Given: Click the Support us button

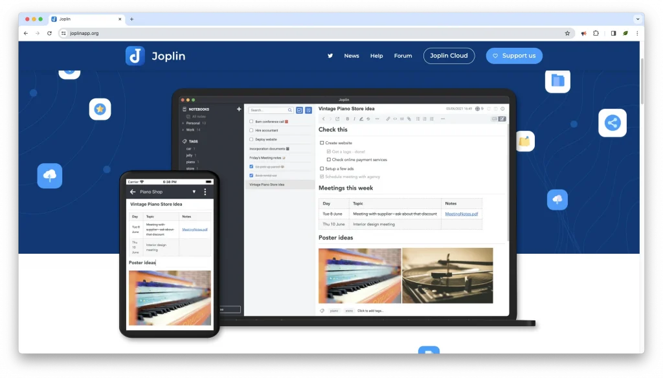Looking at the screenshot, I should pos(514,56).
